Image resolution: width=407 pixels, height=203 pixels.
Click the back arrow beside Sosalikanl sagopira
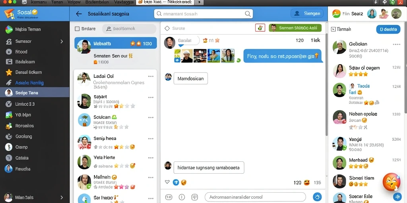79,14
